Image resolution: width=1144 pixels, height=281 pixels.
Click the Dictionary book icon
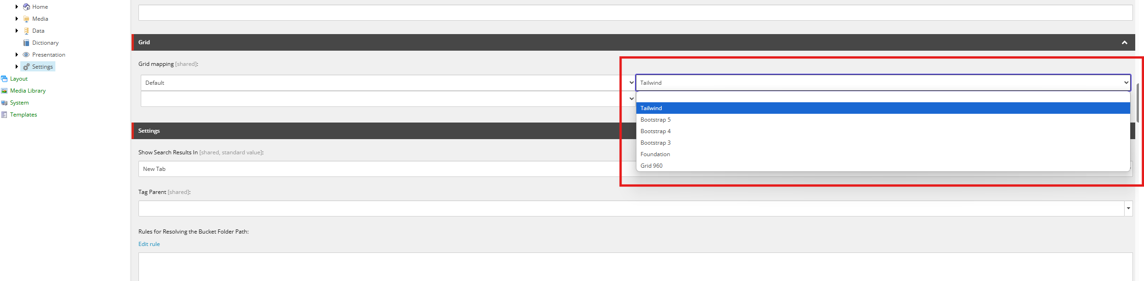(x=26, y=43)
